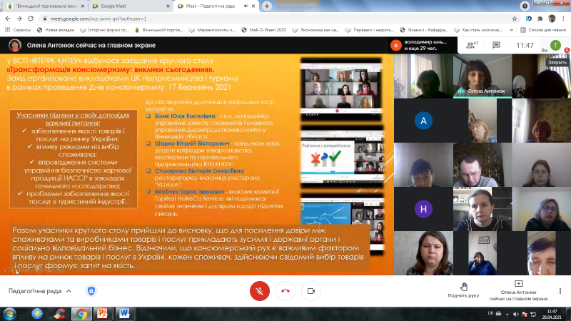Toggle the camera button
The width and height of the screenshot is (571, 321).
(x=311, y=291)
